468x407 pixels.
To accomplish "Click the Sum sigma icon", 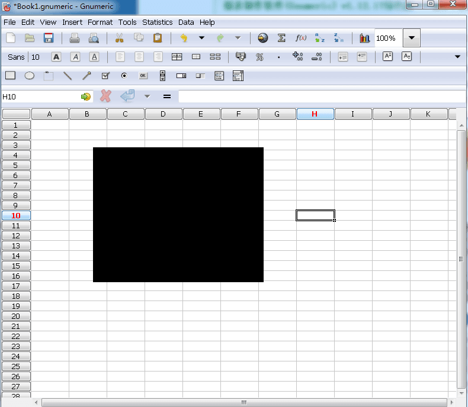I will pyautogui.click(x=281, y=38).
